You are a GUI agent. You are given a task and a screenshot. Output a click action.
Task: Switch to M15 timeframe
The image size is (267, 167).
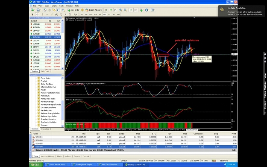tap(91, 15)
